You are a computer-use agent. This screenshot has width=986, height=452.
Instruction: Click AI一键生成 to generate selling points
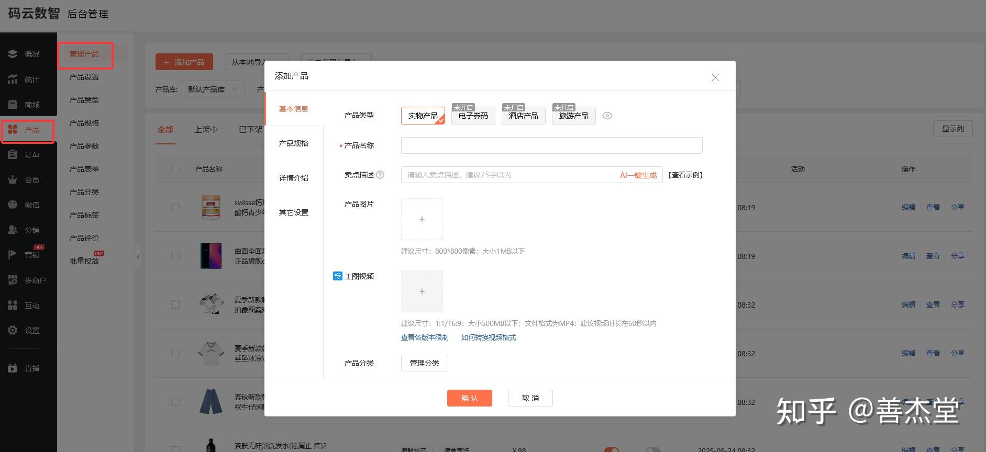click(x=638, y=175)
